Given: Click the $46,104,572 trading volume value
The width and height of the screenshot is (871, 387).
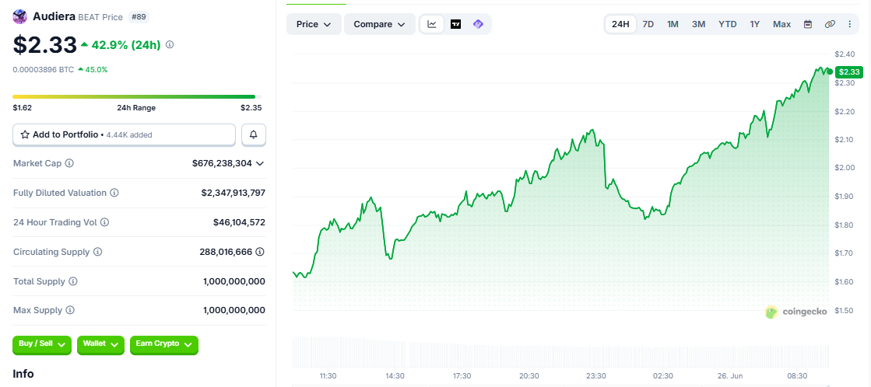Looking at the screenshot, I should click(x=240, y=222).
